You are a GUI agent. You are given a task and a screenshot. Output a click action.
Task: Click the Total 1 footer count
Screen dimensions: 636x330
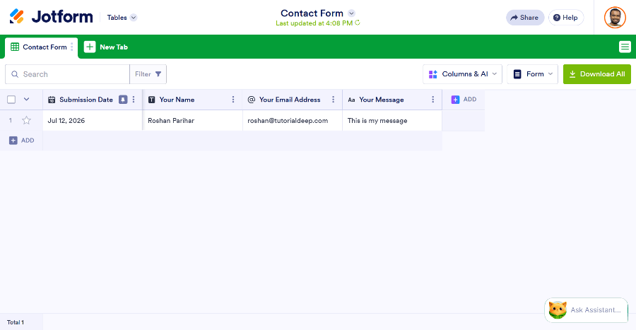16,322
